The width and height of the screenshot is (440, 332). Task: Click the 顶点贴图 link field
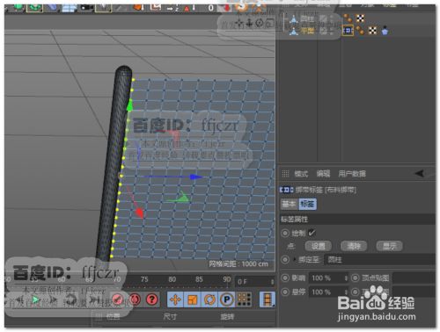pos(414,278)
